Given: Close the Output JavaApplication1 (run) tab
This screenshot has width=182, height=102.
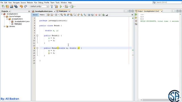Looking at the screenshot, I should 162,11.
